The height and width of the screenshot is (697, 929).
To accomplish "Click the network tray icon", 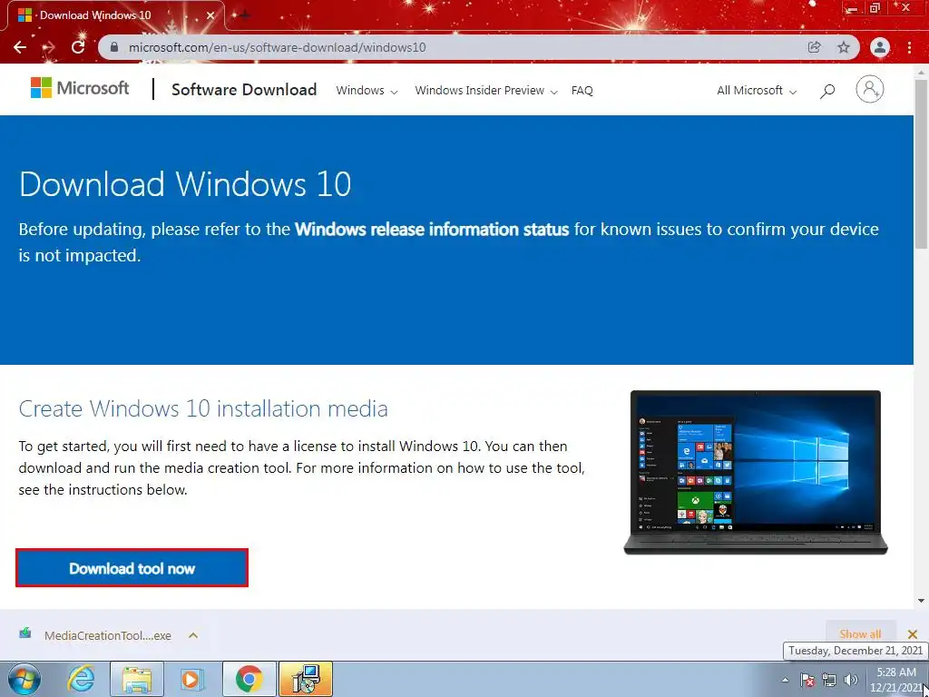I will (x=829, y=680).
